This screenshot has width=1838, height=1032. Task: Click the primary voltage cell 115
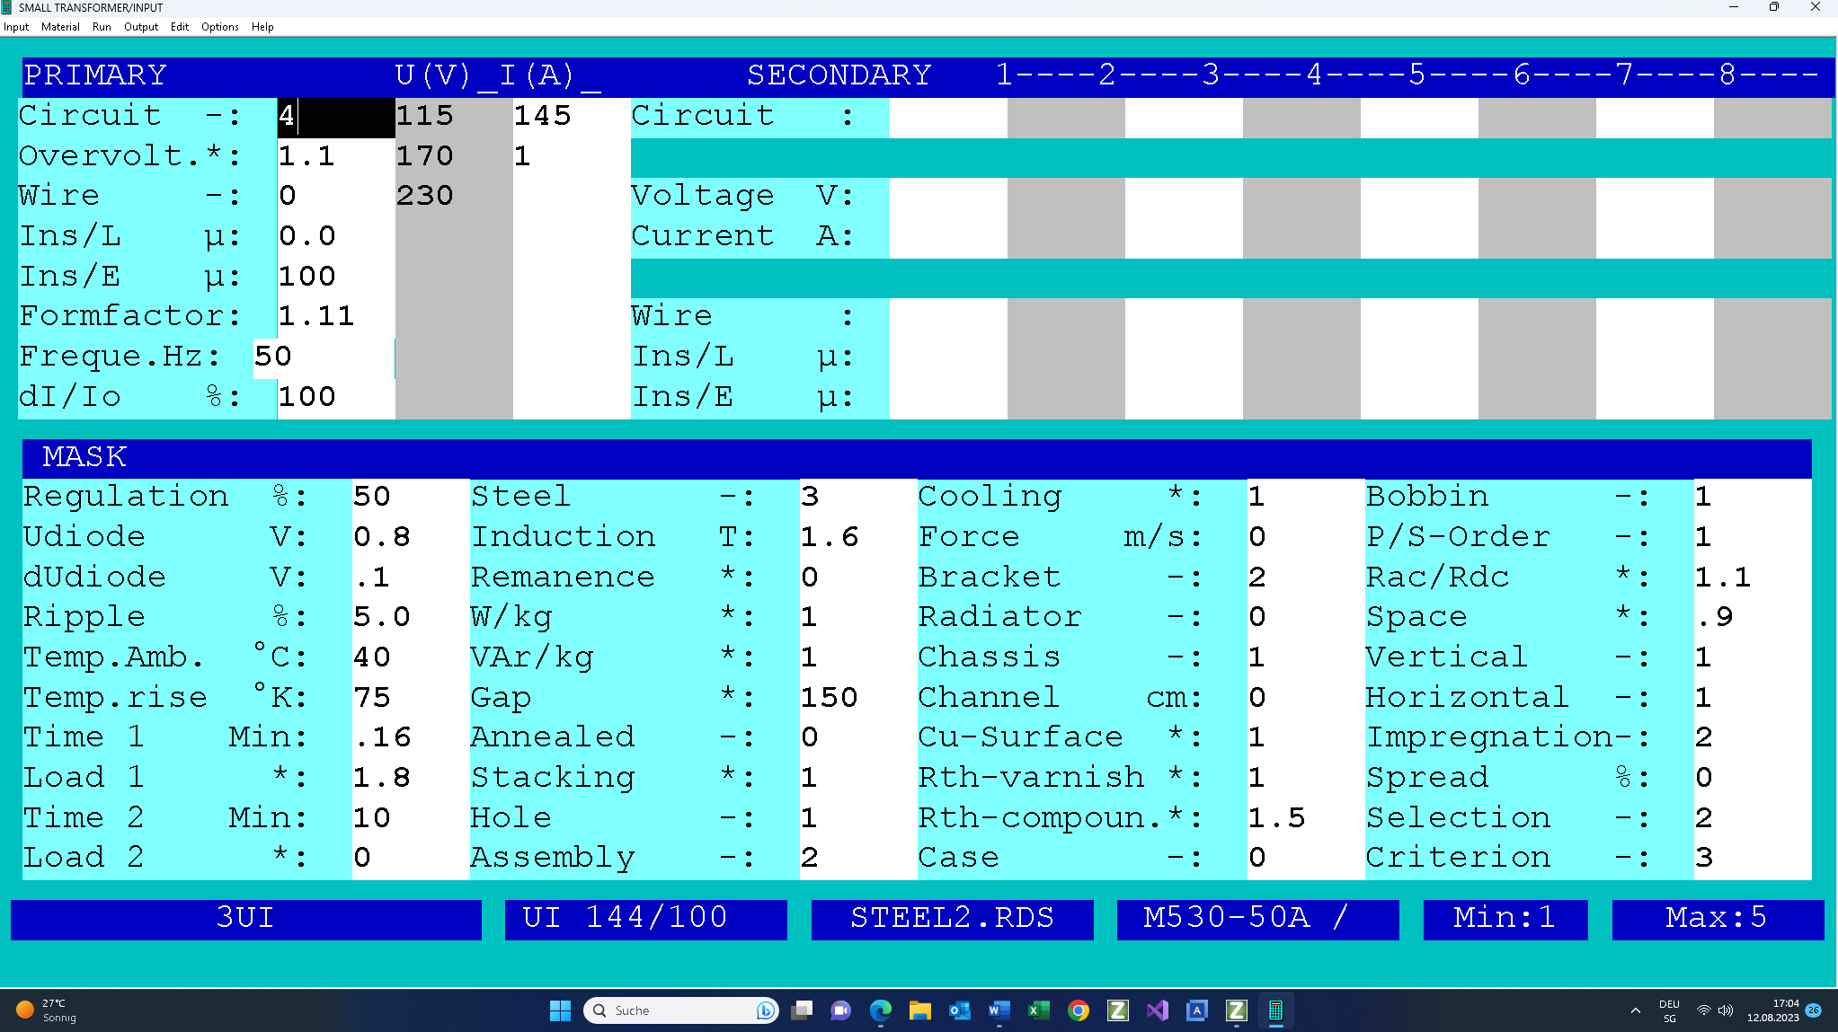(x=454, y=118)
